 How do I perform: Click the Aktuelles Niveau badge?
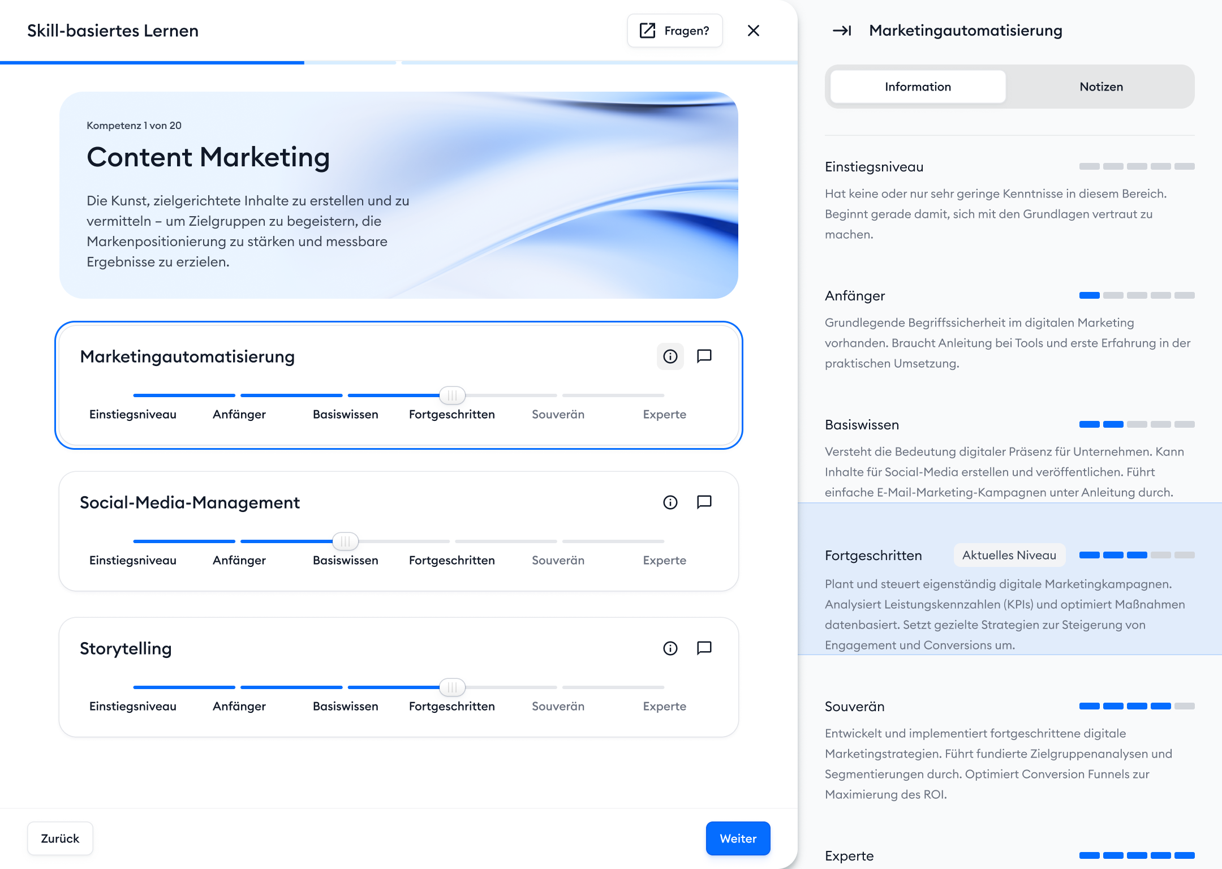pos(1009,555)
